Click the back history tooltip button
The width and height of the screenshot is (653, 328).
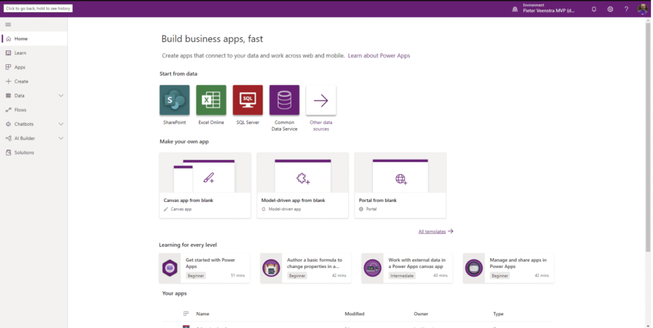(38, 8)
